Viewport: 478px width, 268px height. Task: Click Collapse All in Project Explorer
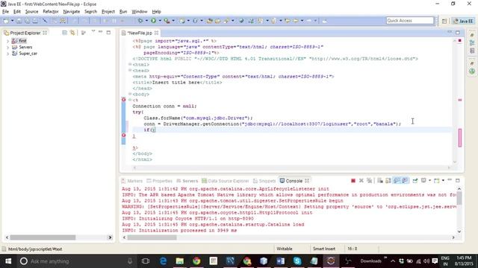pos(64,33)
